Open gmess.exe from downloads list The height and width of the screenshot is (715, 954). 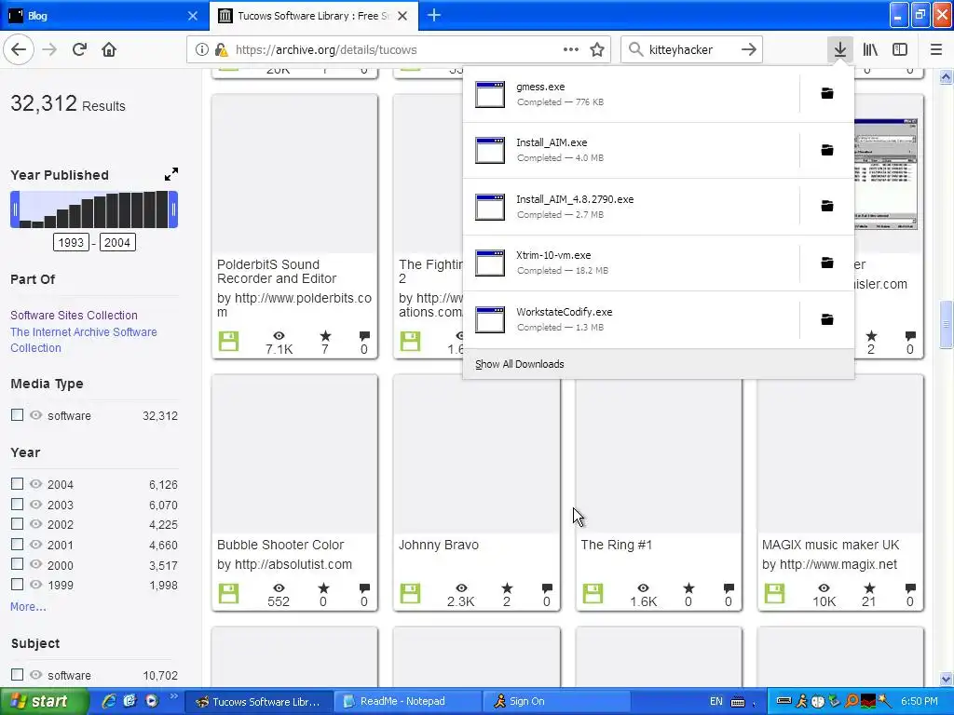point(631,94)
